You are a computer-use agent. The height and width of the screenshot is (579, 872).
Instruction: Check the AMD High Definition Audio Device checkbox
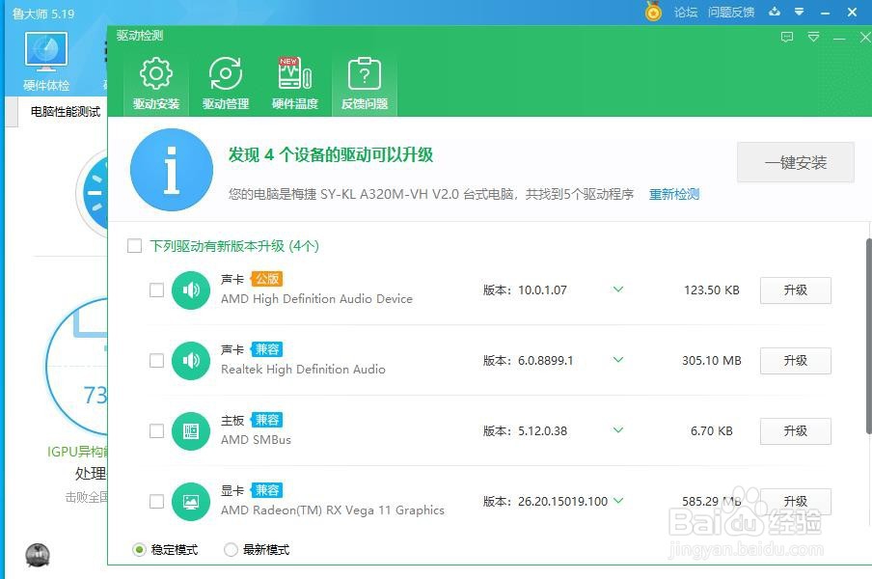tap(157, 289)
